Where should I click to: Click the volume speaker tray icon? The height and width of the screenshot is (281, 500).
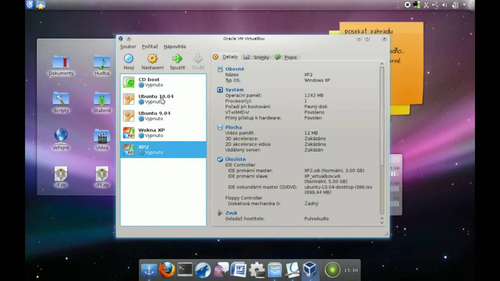coord(445,5)
